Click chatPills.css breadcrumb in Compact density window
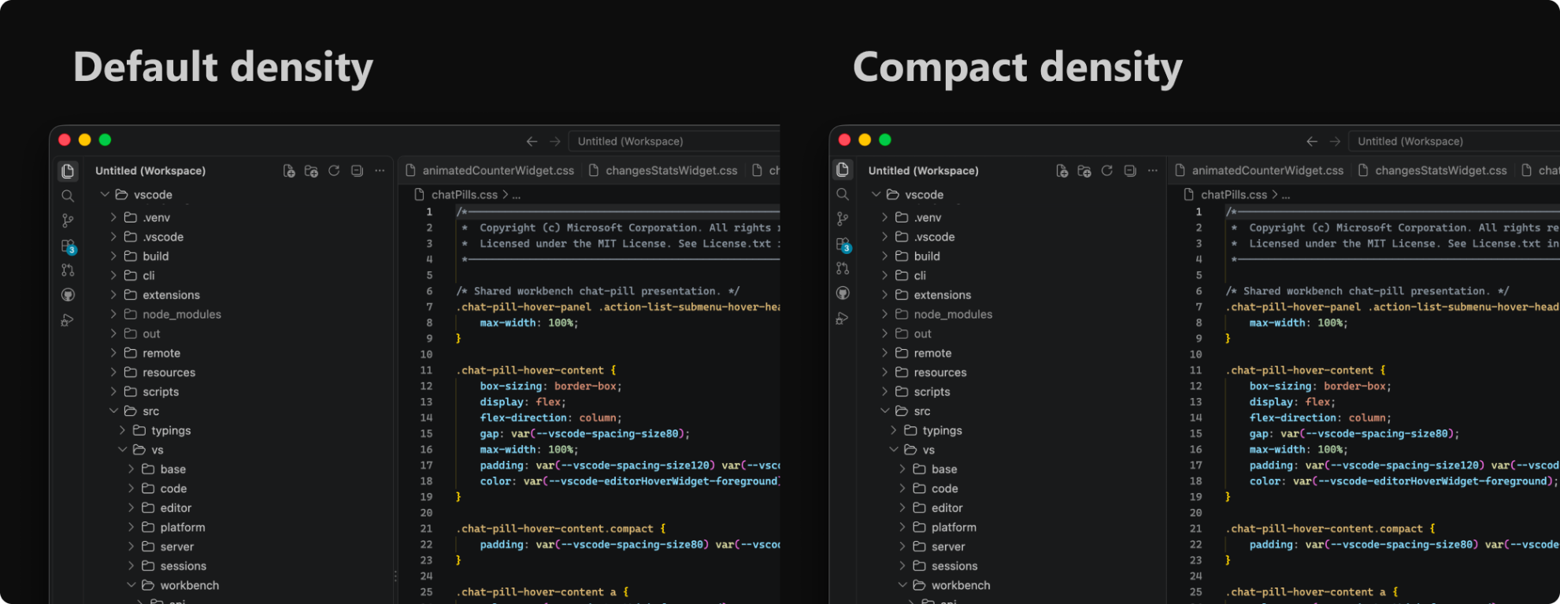Viewport: 1560px width, 604px height. pos(1234,195)
